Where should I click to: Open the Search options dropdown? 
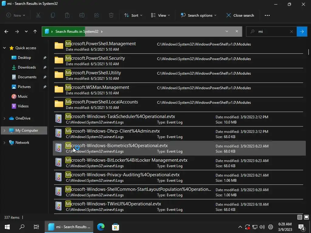point(199,15)
